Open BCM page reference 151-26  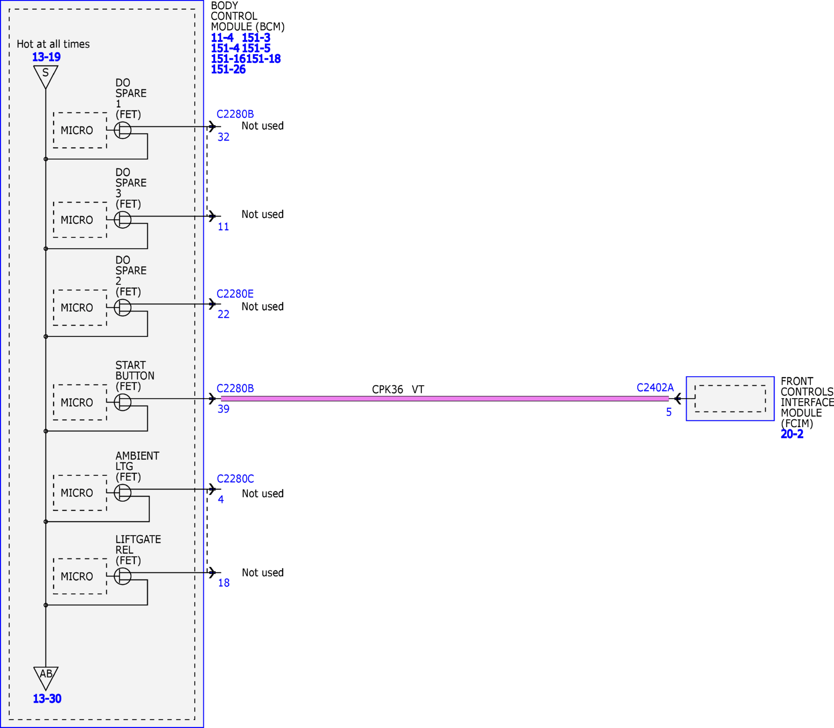[x=228, y=69]
